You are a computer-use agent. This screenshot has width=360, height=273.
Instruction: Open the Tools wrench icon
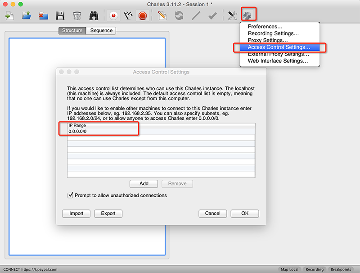click(x=232, y=16)
